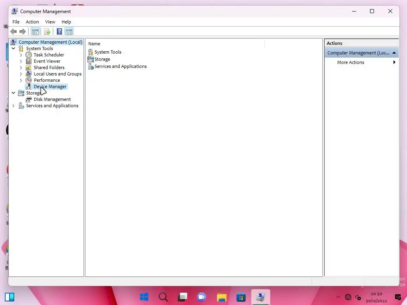Select Disk Management in the tree
The image size is (407, 305).
tap(52, 99)
